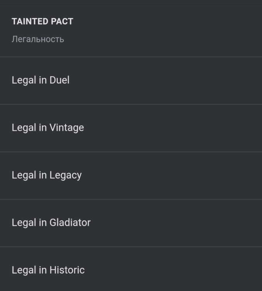Image resolution: width=262 pixels, height=291 pixels.
Task: Pick the Gladiator format legality line
Action: click(51, 223)
